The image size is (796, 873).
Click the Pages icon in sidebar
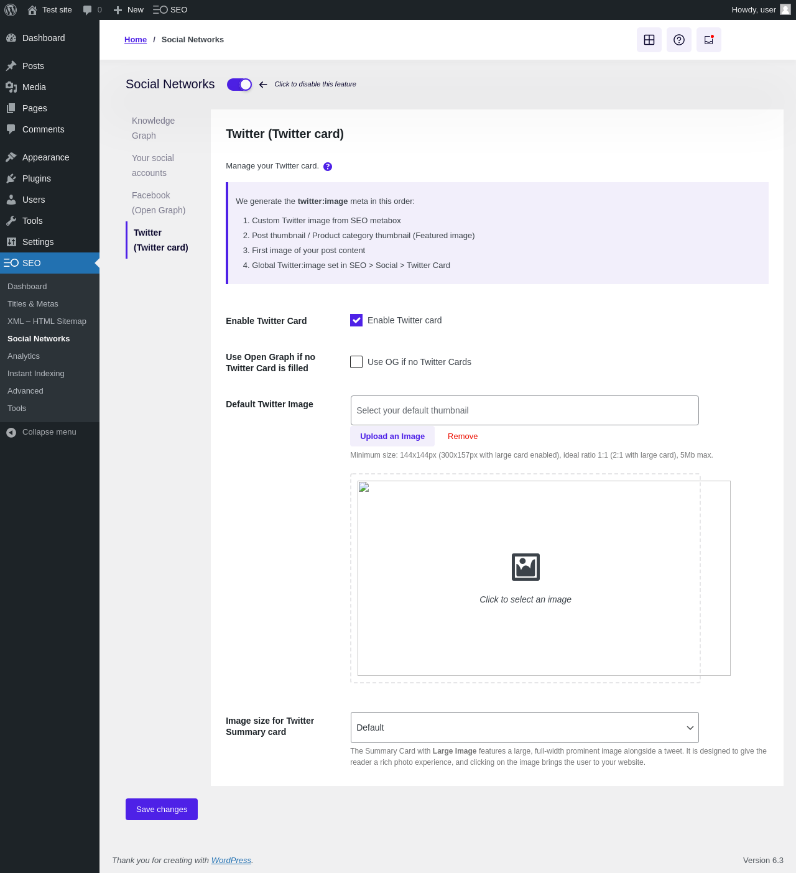click(11, 108)
